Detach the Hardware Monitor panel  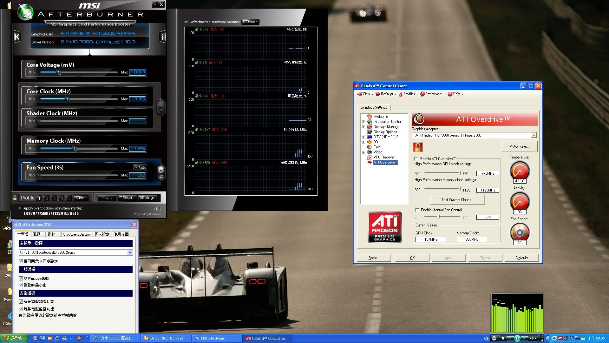[x=250, y=22]
